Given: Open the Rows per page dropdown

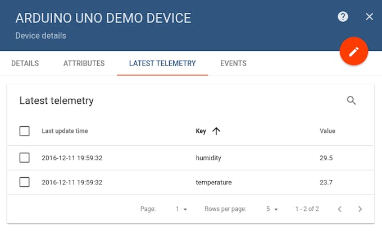Looking at the screenshot, I should (x=272, y=209).
